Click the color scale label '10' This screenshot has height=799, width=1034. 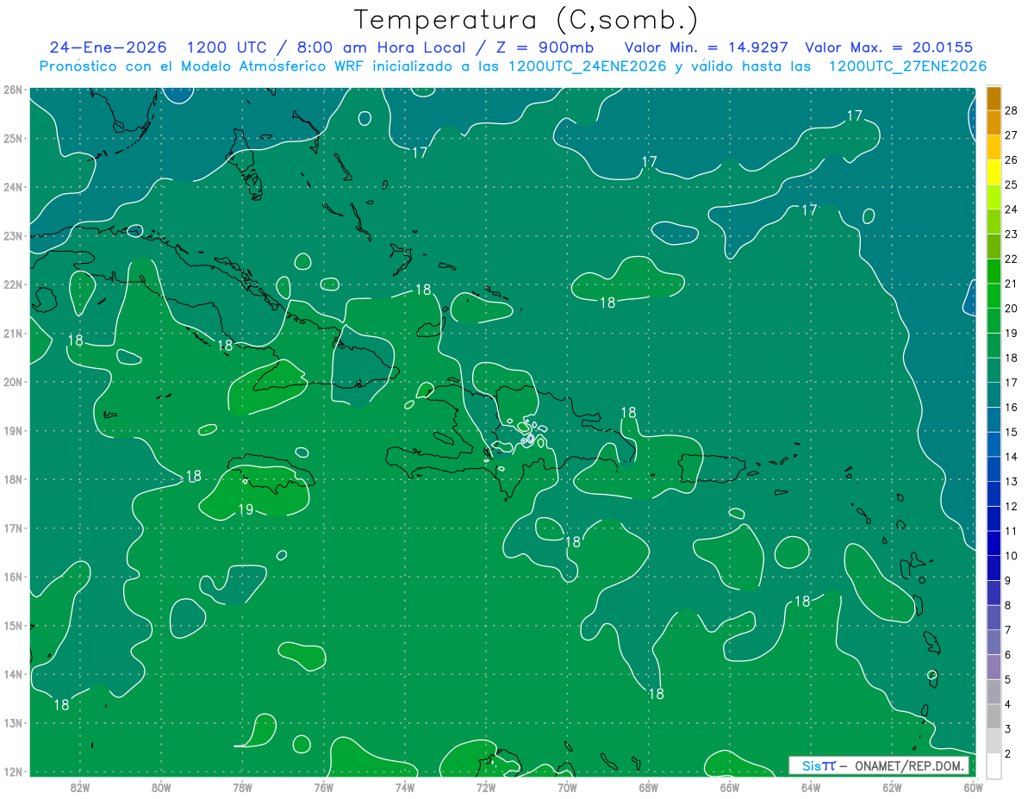coord(1012,556)
